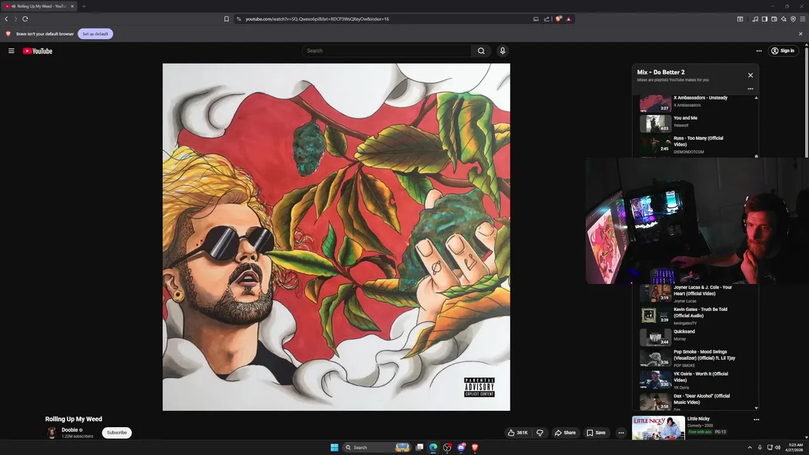
Task: Start voice search with microphone icon
Action: pos(502,51)
